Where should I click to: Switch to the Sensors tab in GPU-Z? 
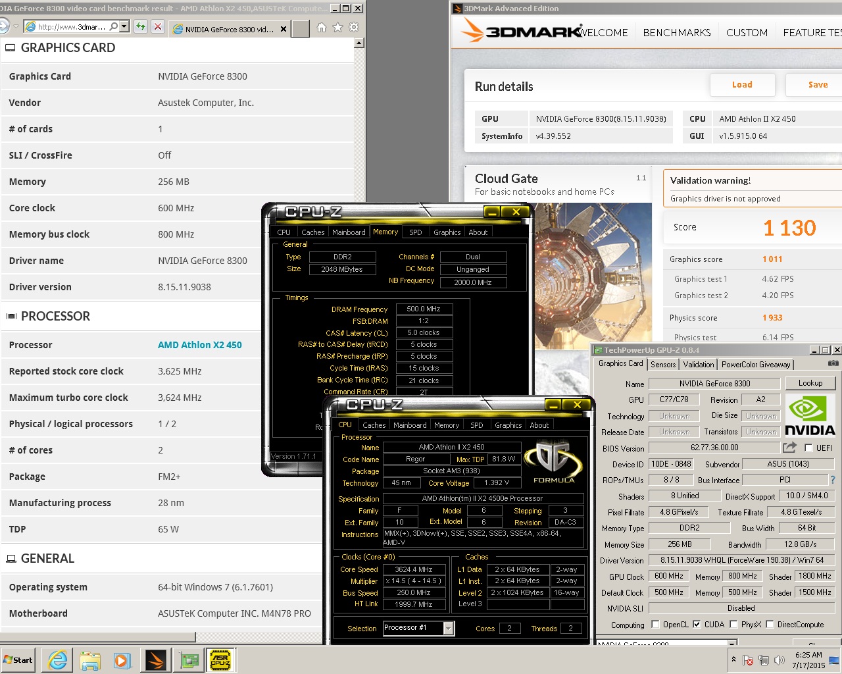[x=663, y=365]
